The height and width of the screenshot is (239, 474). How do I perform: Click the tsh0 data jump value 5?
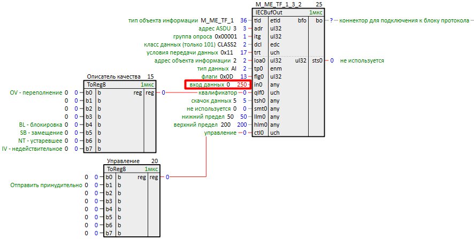[244, 101]
